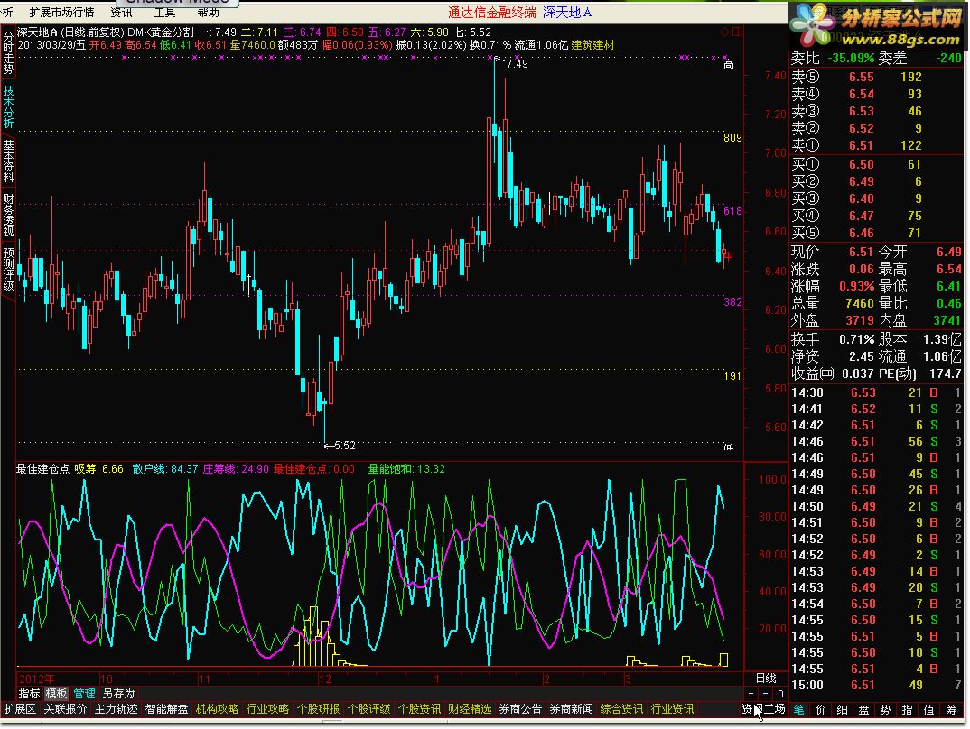This screenshot has height=729, width=970.
Task: Click the 最佳建仓点 indicator name
Action: 42,469
